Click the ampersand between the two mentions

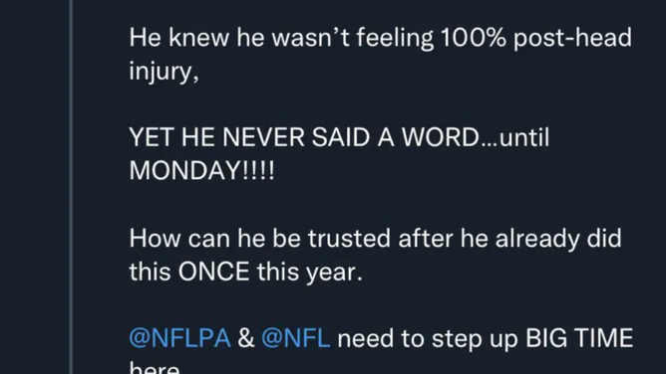click(x=246, y=338)
